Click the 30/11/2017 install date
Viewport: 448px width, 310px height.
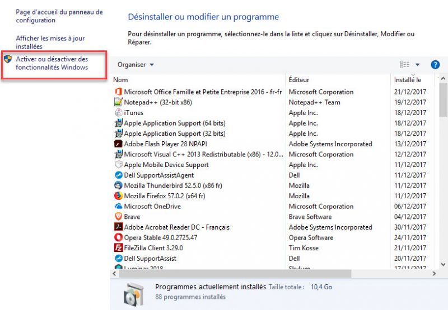pos(410,227)
